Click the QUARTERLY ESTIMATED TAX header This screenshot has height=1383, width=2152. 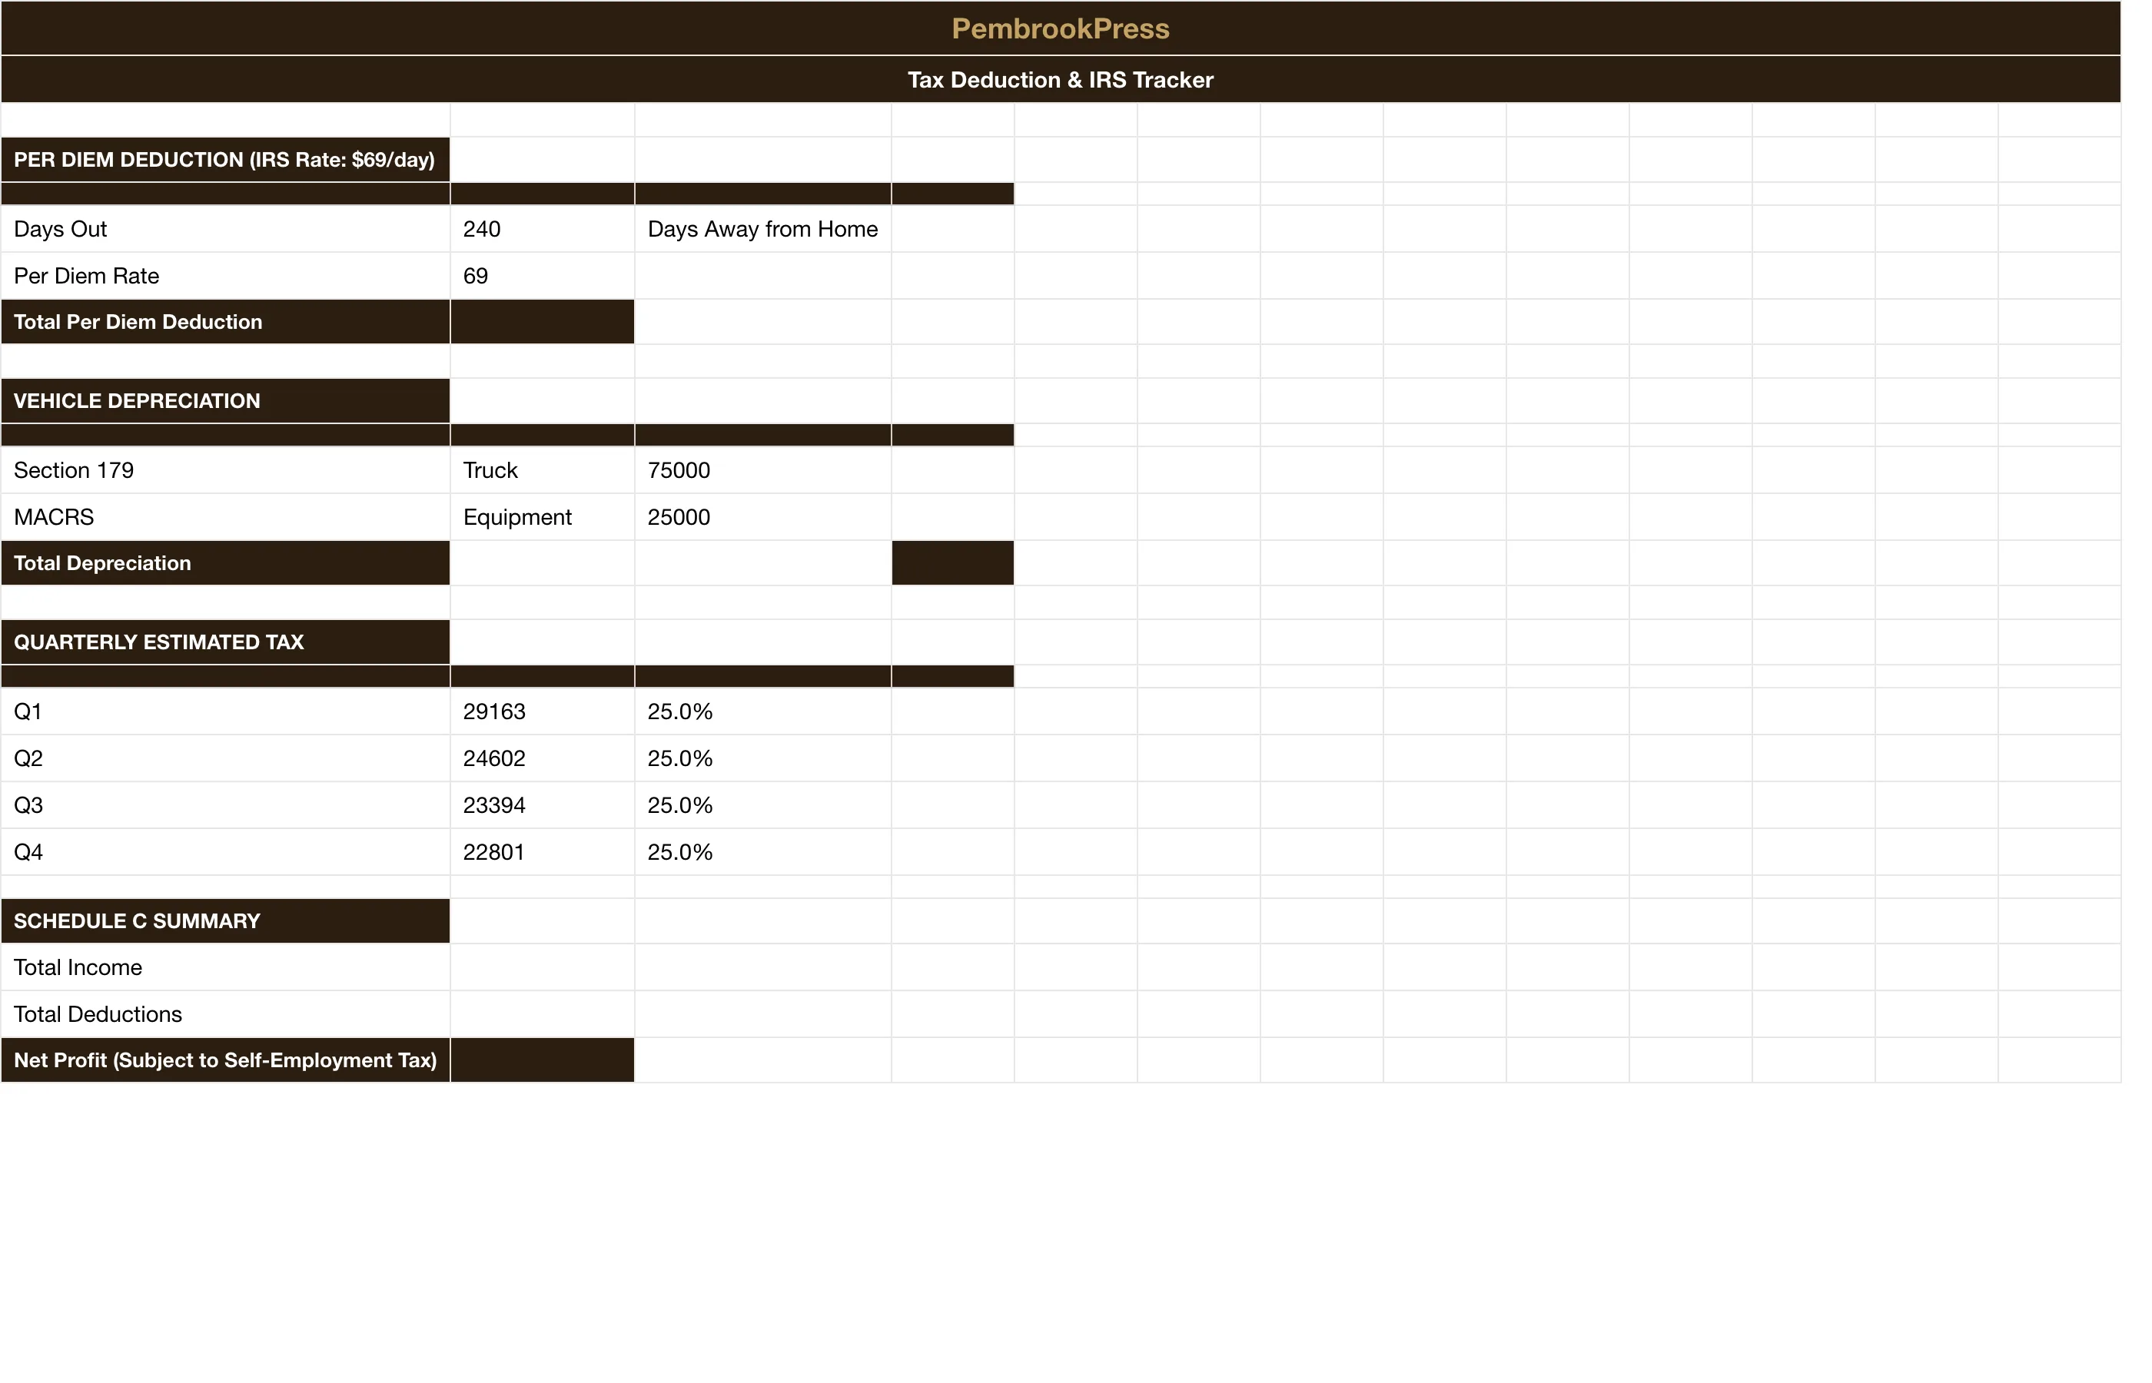(225, 642)
